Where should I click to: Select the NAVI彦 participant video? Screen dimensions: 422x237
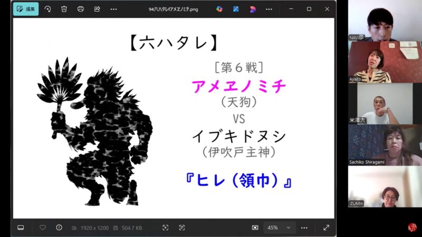coord(385,21)
